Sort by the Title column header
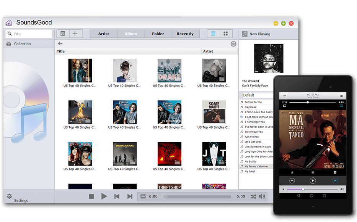The image size is (357, 222). [128, 51]
